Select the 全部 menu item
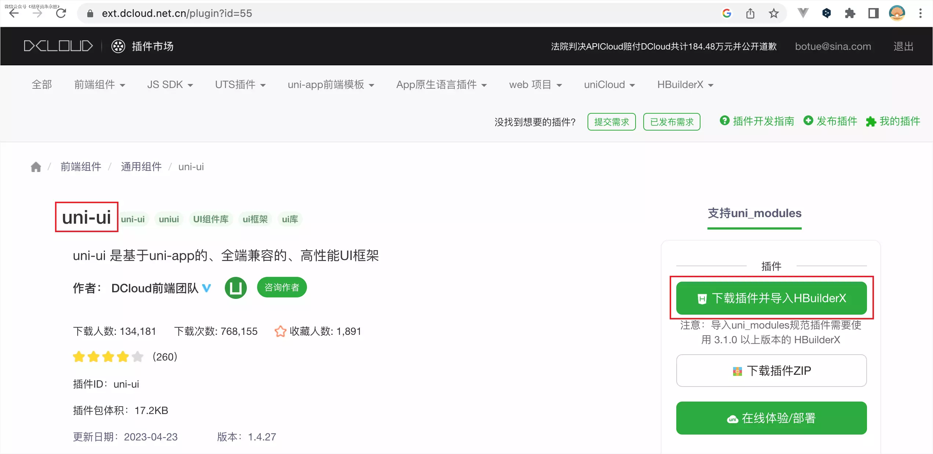933x454 pixels. [42, 84]
